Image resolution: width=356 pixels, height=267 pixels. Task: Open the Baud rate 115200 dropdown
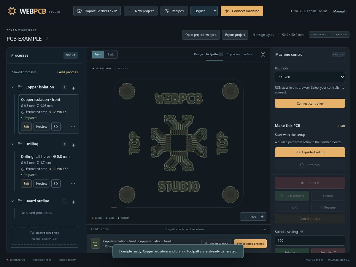click(310, 77)
